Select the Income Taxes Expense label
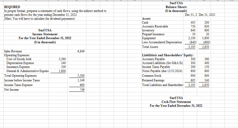238x128 pixels. point(18,85)
